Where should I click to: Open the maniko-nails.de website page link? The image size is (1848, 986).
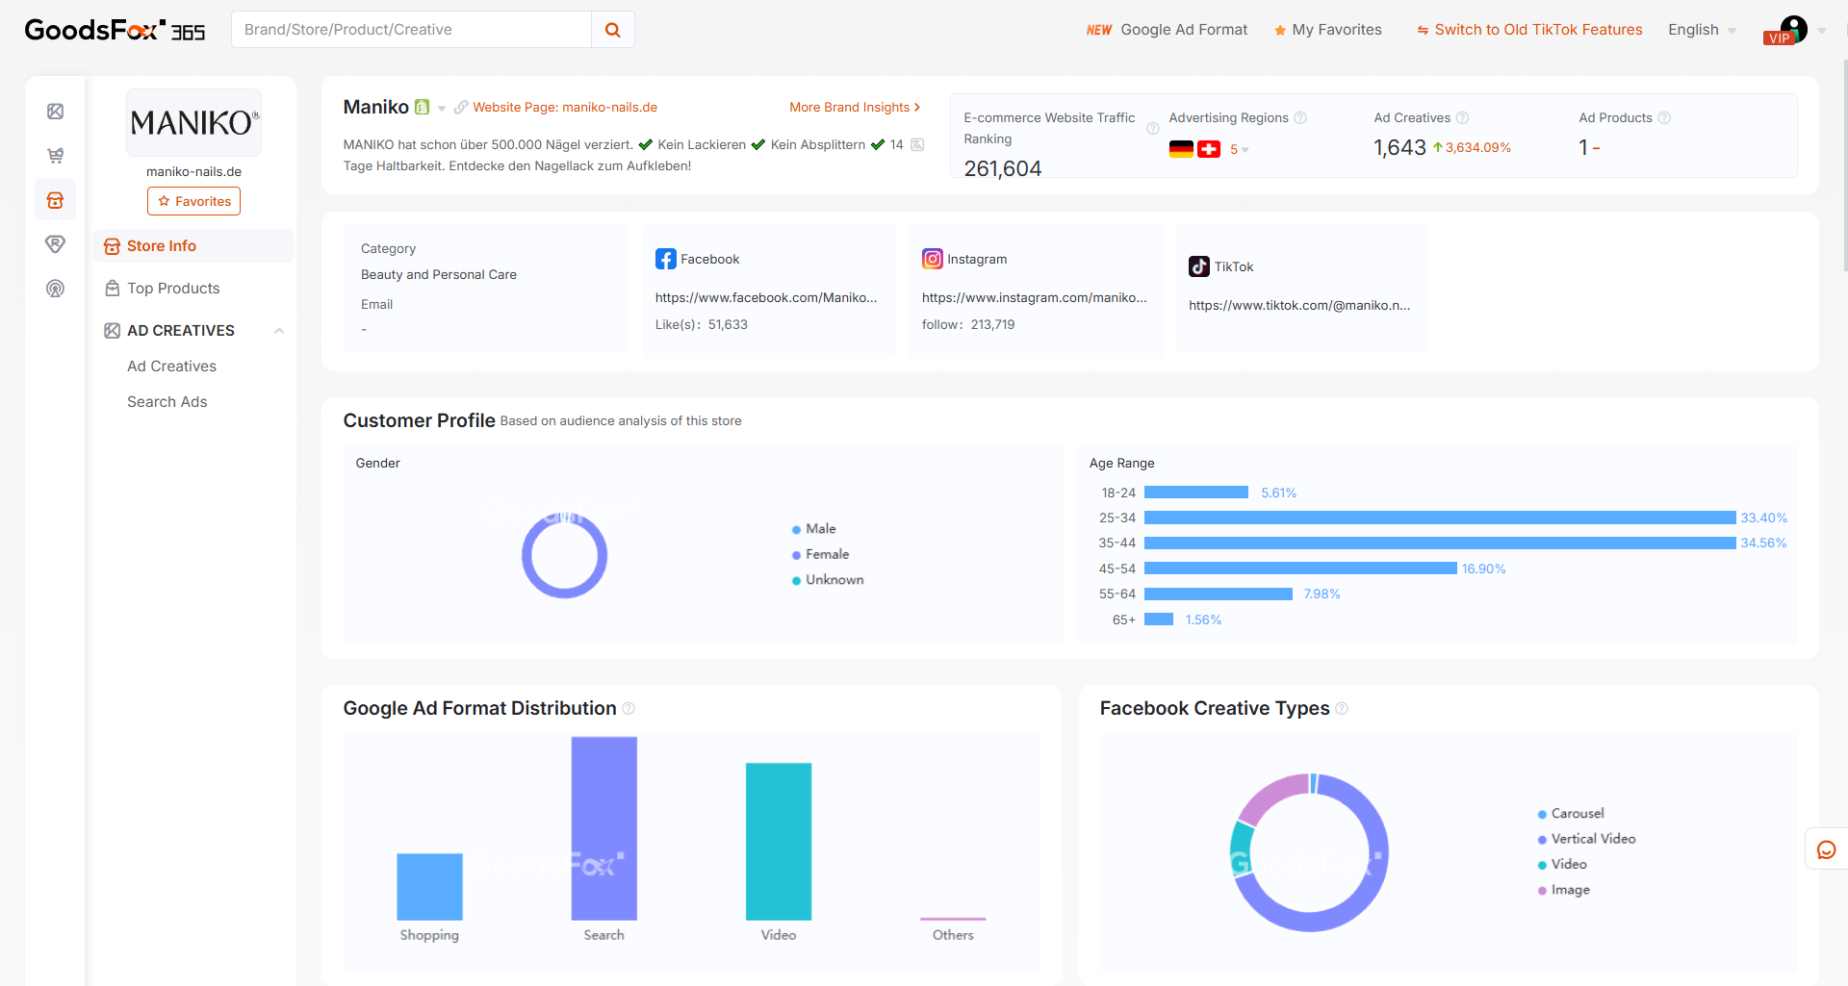point(565,108)
